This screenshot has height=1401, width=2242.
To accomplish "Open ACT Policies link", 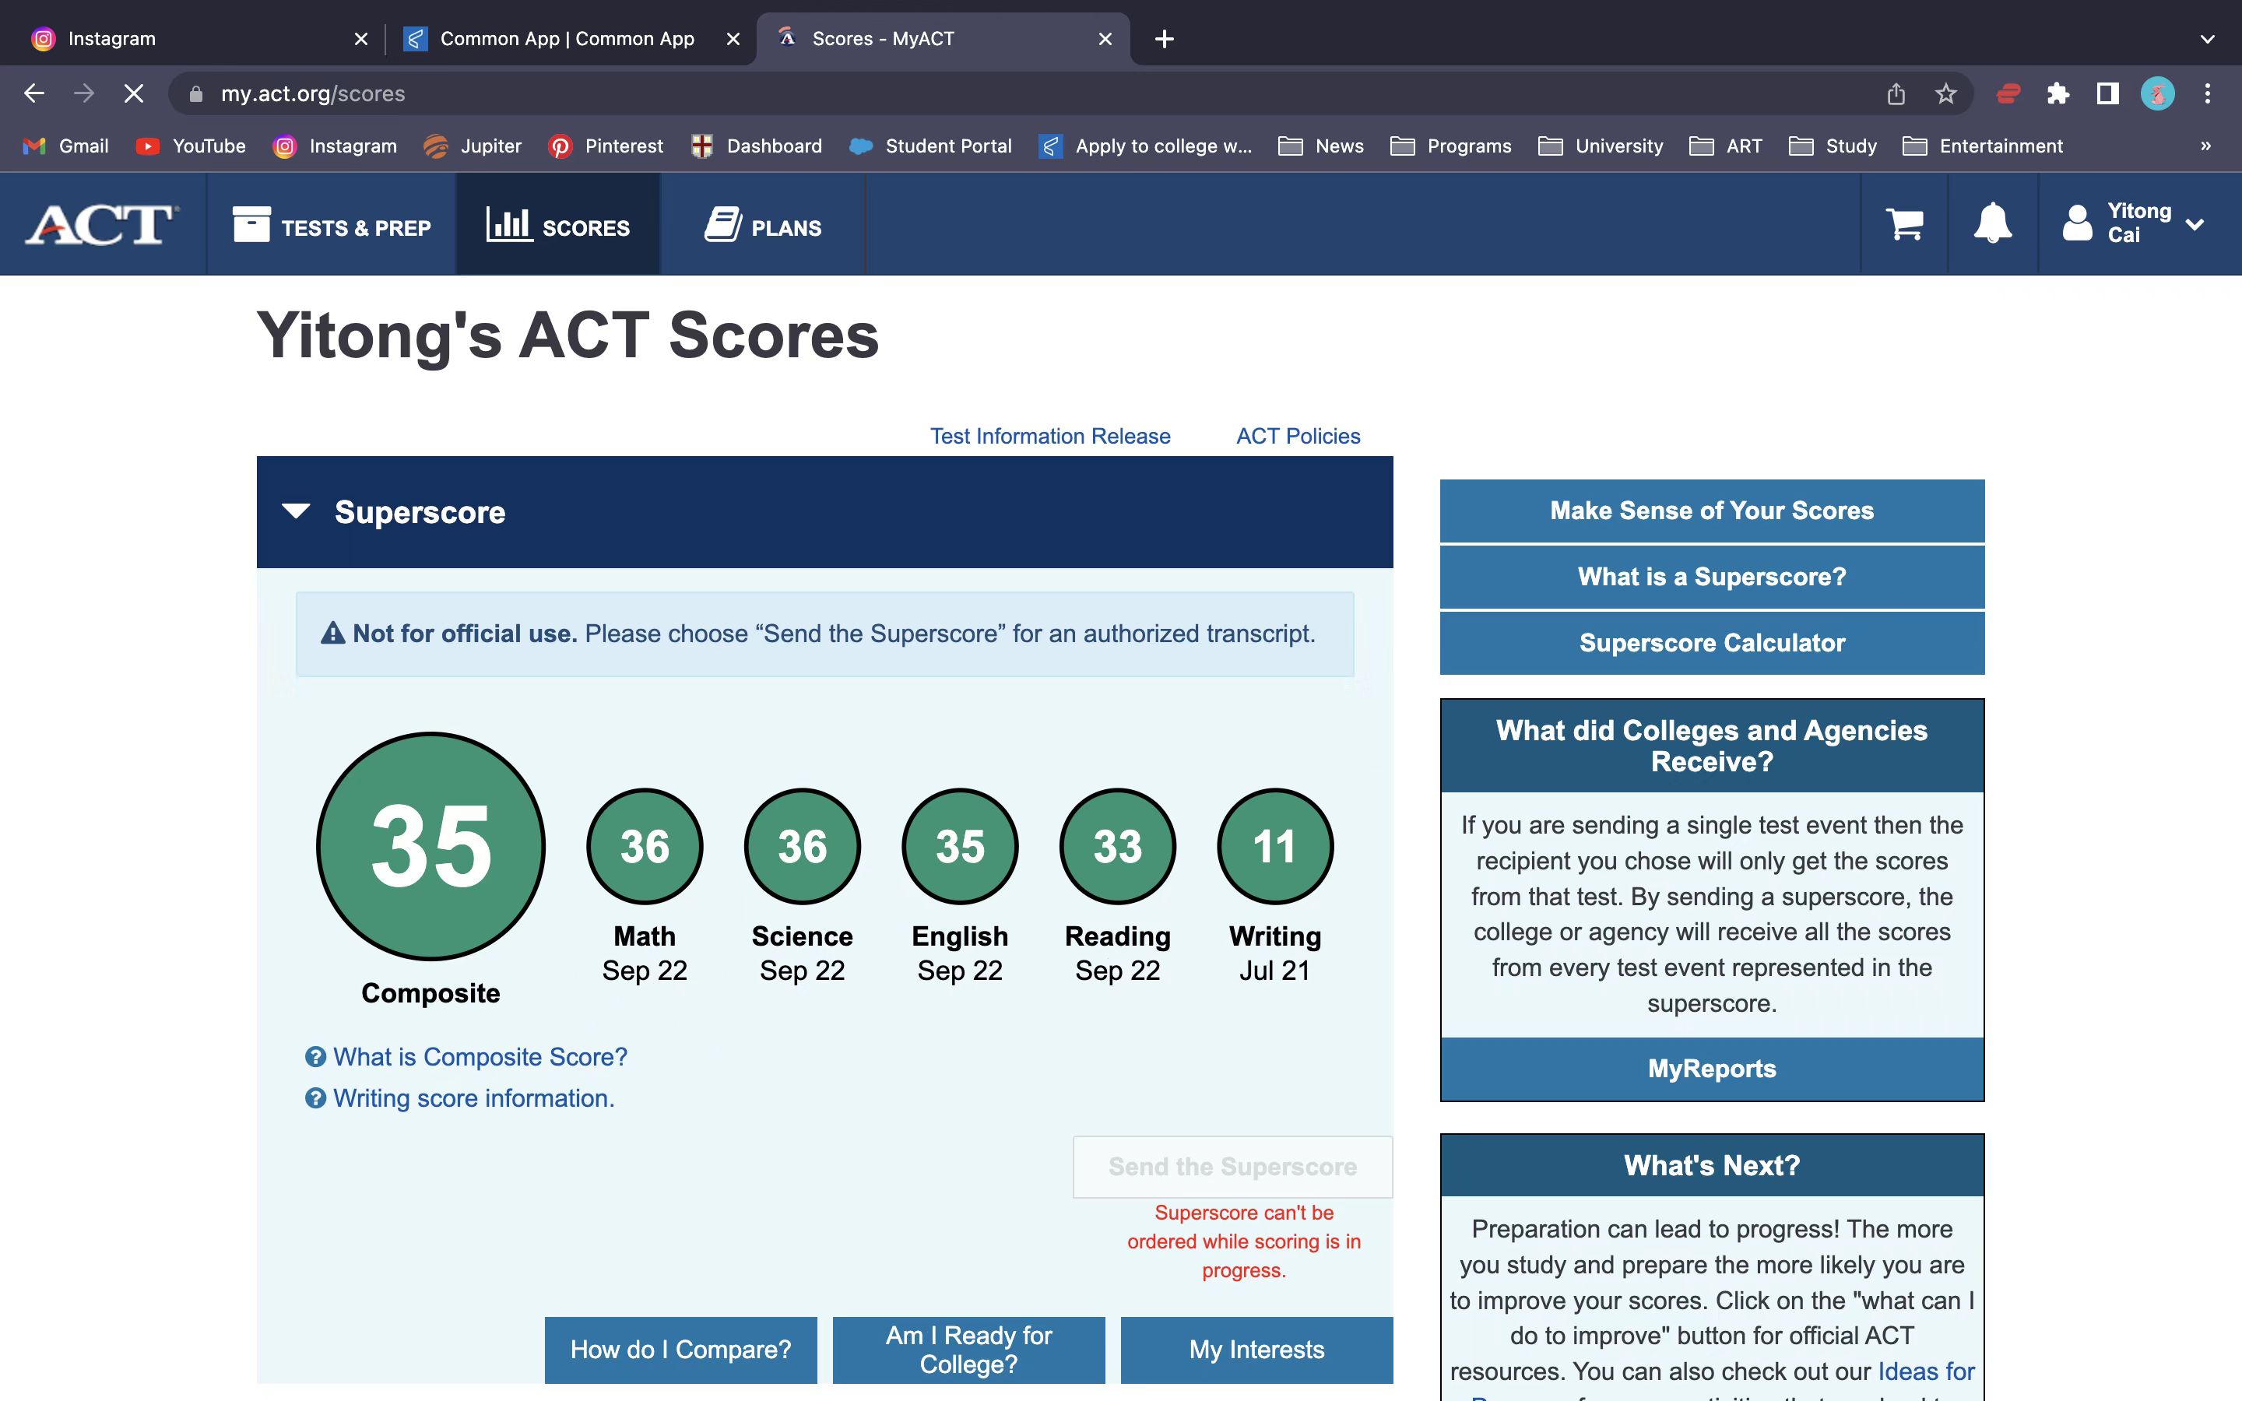I will (x=1298, y=437).
